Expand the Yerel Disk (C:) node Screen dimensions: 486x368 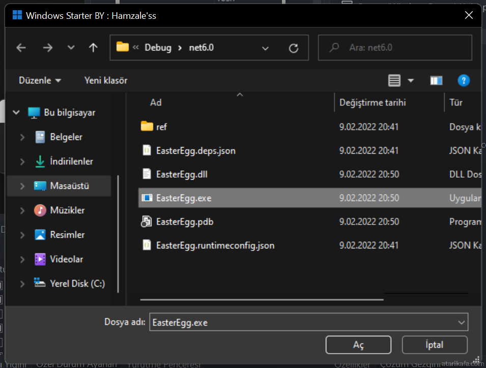tap(22, 284)
